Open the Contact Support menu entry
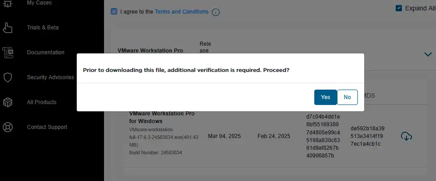 [x=47, y=127]
